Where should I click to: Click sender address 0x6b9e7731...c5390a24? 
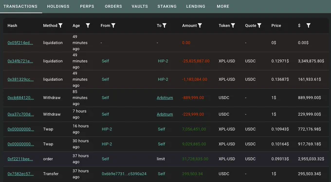pyautogui.click(x=124, y=174)
